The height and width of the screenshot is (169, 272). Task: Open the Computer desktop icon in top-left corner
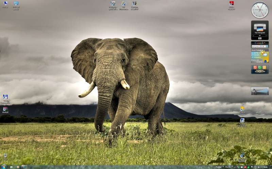point(5,4)
